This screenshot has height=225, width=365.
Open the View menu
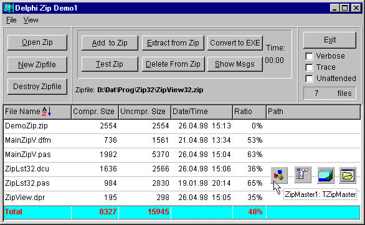[x=31, y=20]
